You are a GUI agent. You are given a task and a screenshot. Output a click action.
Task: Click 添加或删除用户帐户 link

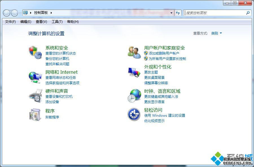(164, 53)
